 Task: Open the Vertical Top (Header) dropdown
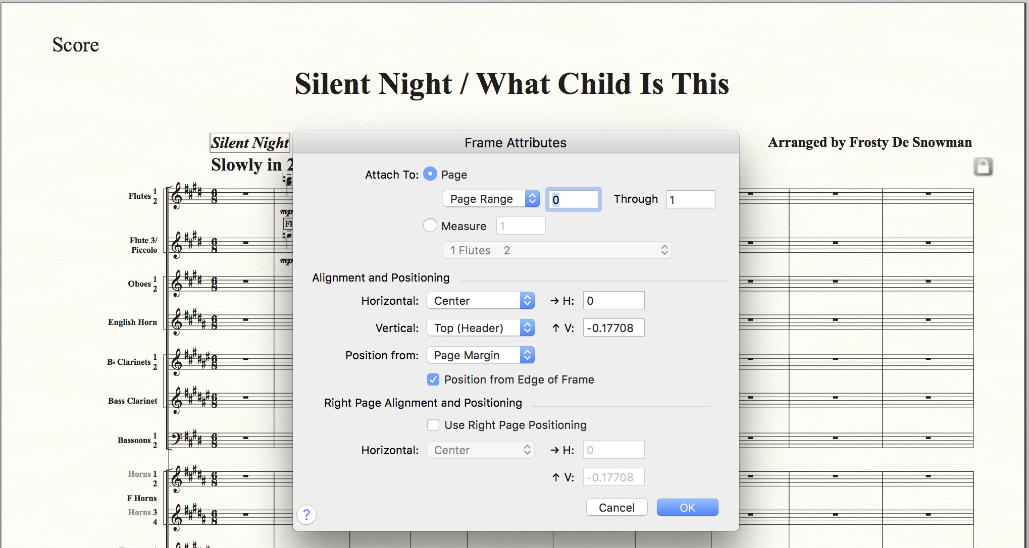click(x=480, y=328)
